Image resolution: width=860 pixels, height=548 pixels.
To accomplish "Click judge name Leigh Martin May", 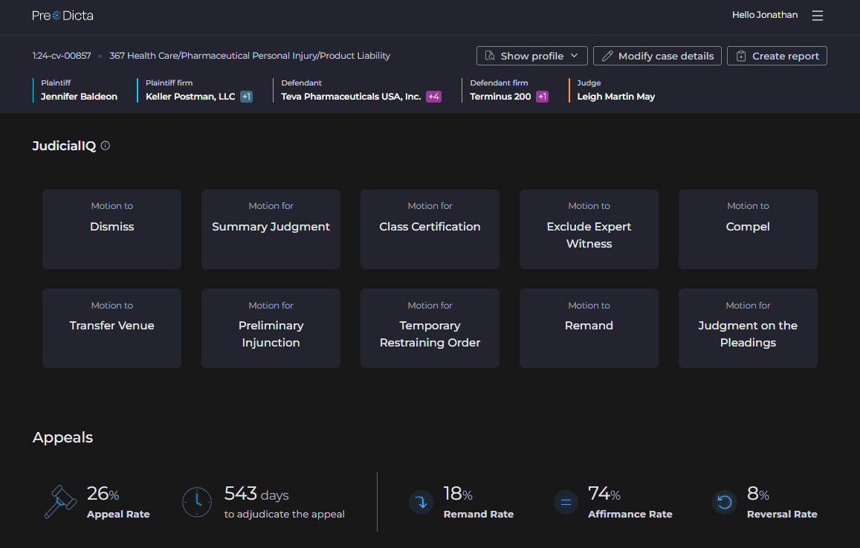I will click(x=615, y=97).
